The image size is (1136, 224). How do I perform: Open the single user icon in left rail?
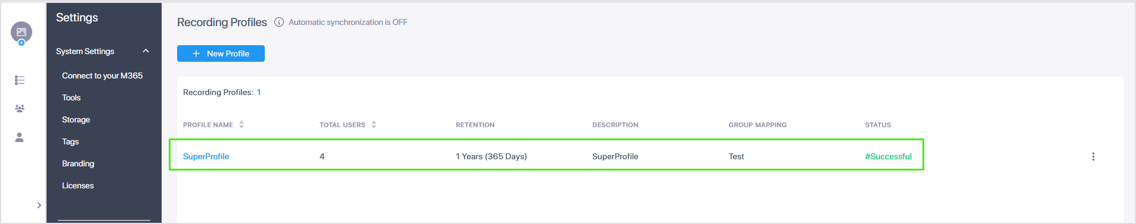tap(20, 137)
